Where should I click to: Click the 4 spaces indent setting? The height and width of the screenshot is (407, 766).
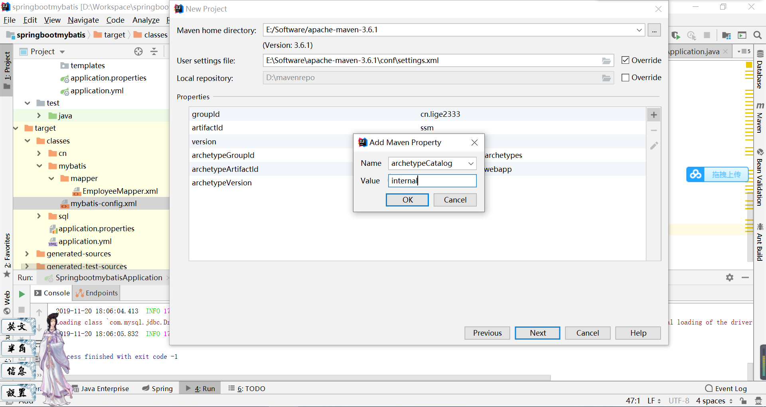tap(714, 401)
